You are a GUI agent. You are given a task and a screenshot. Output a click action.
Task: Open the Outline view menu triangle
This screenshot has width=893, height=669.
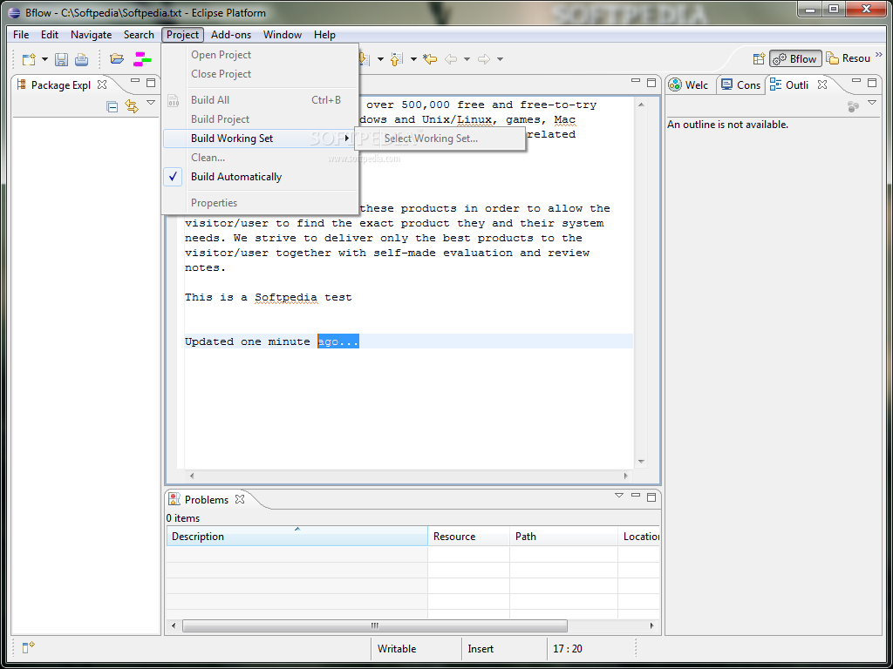872,103
